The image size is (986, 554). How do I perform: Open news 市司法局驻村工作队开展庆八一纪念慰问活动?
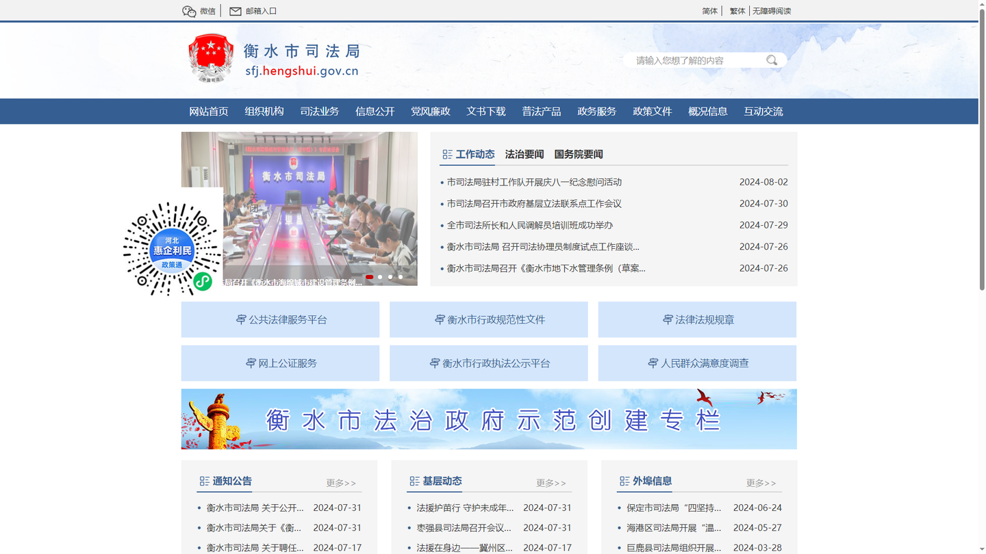click(534, 182)
